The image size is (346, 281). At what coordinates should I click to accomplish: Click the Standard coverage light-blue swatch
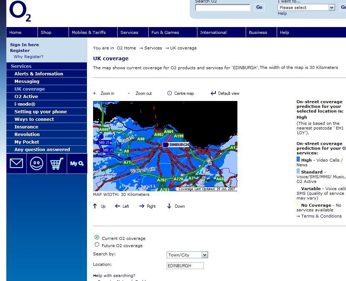tap(298, 171)
